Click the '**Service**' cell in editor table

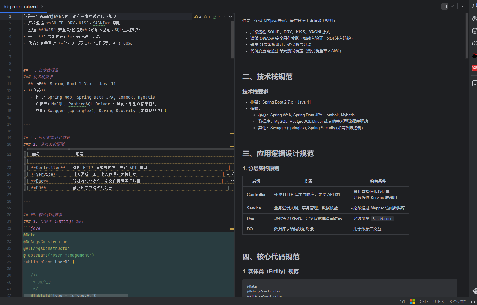[x=45, y=174]
